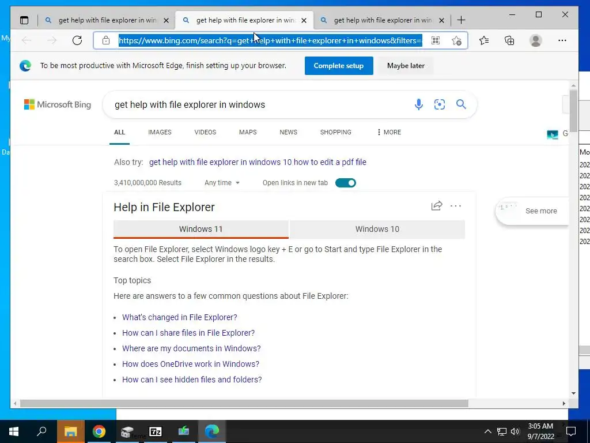This screenshot has height=443, width=590.
Task: Open the Windows Start menu
Action: click(x=14, y=431)
